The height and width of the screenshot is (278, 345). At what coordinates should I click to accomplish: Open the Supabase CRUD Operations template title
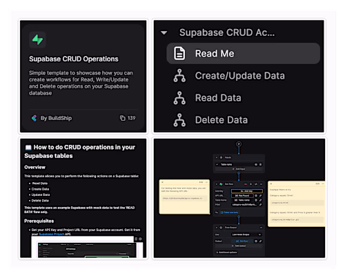[x=74, y=59]
